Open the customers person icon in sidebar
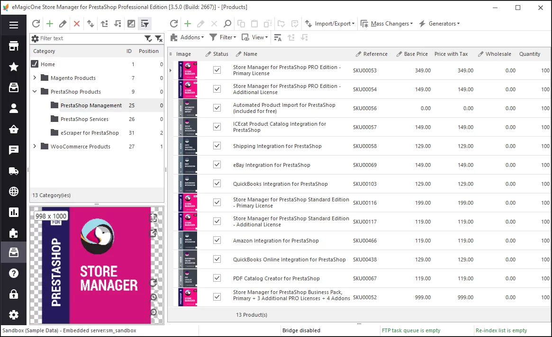The height and width of the screenshot is (337, 552). 13,108
